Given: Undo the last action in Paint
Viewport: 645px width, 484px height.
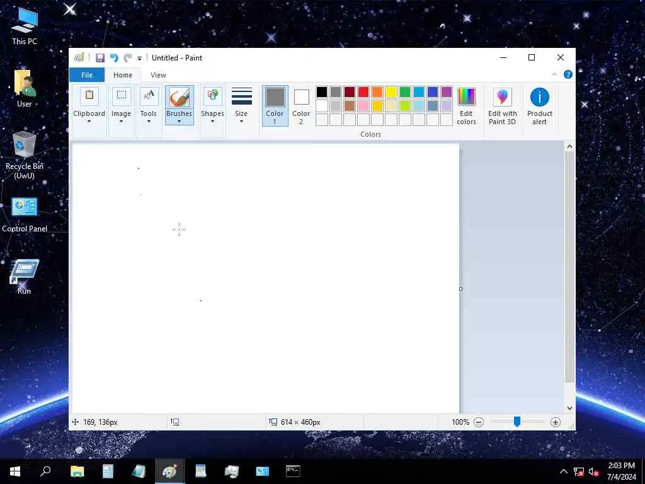Looking at the screenshot, I should point(114,58).
